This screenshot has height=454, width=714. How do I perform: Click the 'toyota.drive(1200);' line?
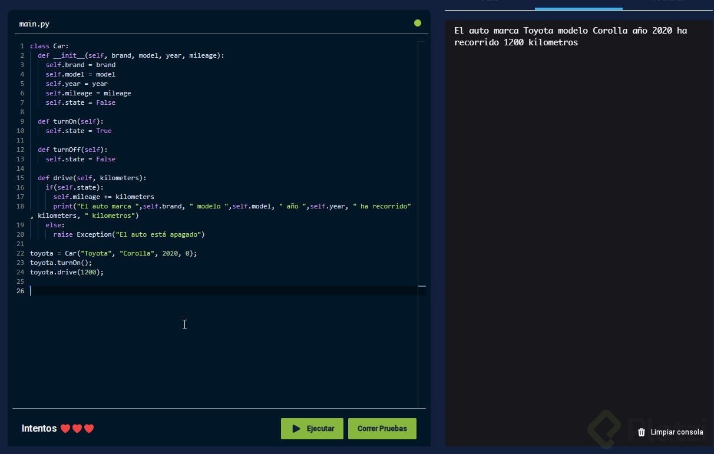point(67,272)
